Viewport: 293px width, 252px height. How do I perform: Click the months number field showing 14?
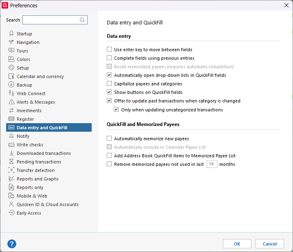click(x=211, y=164)
